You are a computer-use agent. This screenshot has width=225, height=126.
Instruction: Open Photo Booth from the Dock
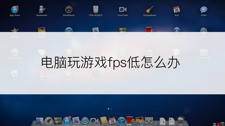(131, 121)
